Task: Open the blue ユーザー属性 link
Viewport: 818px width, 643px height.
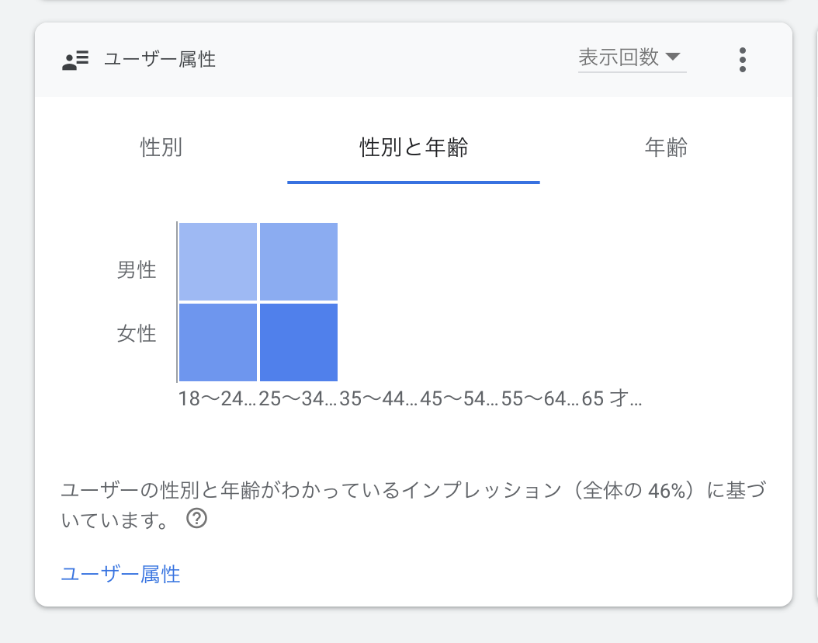Action: [120, 575]
